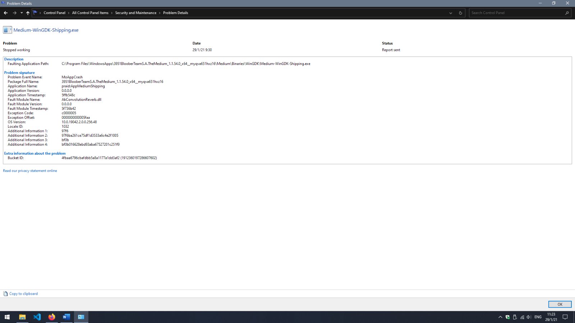Open the volume speaker tray icon
Viewport: 575px width, 323px height.
(x=529, y=317)
